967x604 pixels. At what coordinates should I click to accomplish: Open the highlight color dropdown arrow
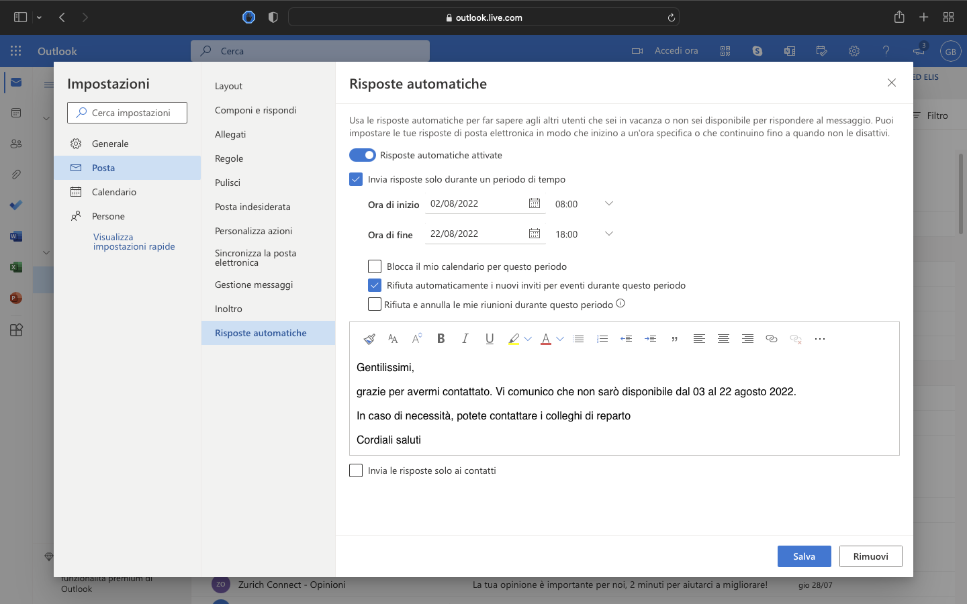pos(528,339)
